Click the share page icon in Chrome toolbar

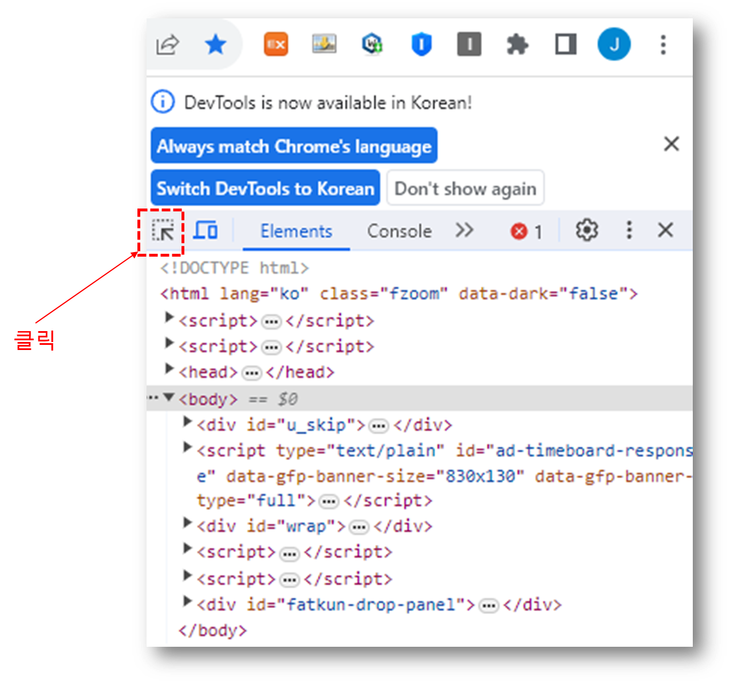(x=168, y=45)
